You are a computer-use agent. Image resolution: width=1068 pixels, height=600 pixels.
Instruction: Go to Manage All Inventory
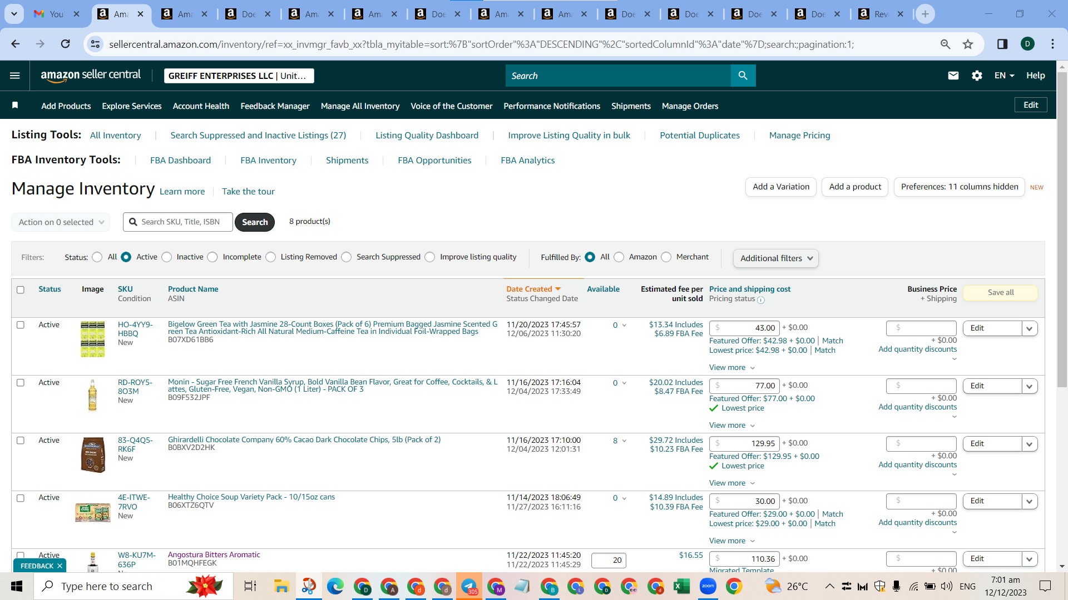[360, 106]
